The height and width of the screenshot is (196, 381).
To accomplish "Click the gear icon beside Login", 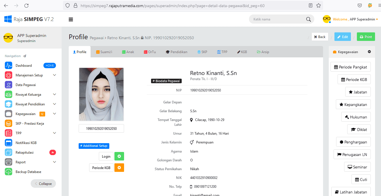I will click(119, 156).
